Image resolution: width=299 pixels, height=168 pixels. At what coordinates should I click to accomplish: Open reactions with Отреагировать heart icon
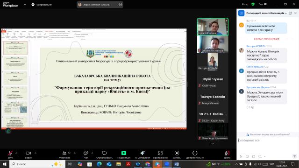tap(105, 154)
